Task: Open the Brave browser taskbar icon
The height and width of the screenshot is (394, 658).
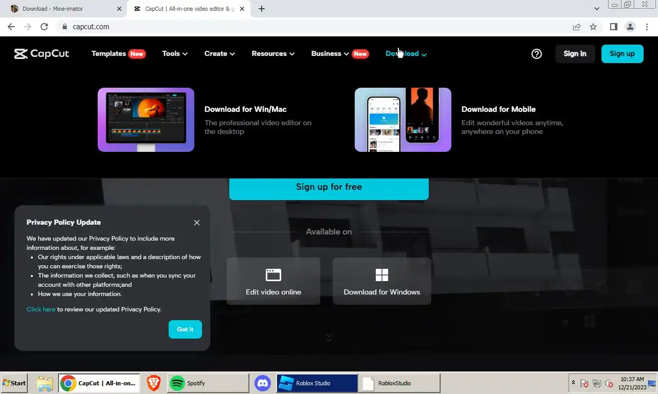Action: point(154,383)
